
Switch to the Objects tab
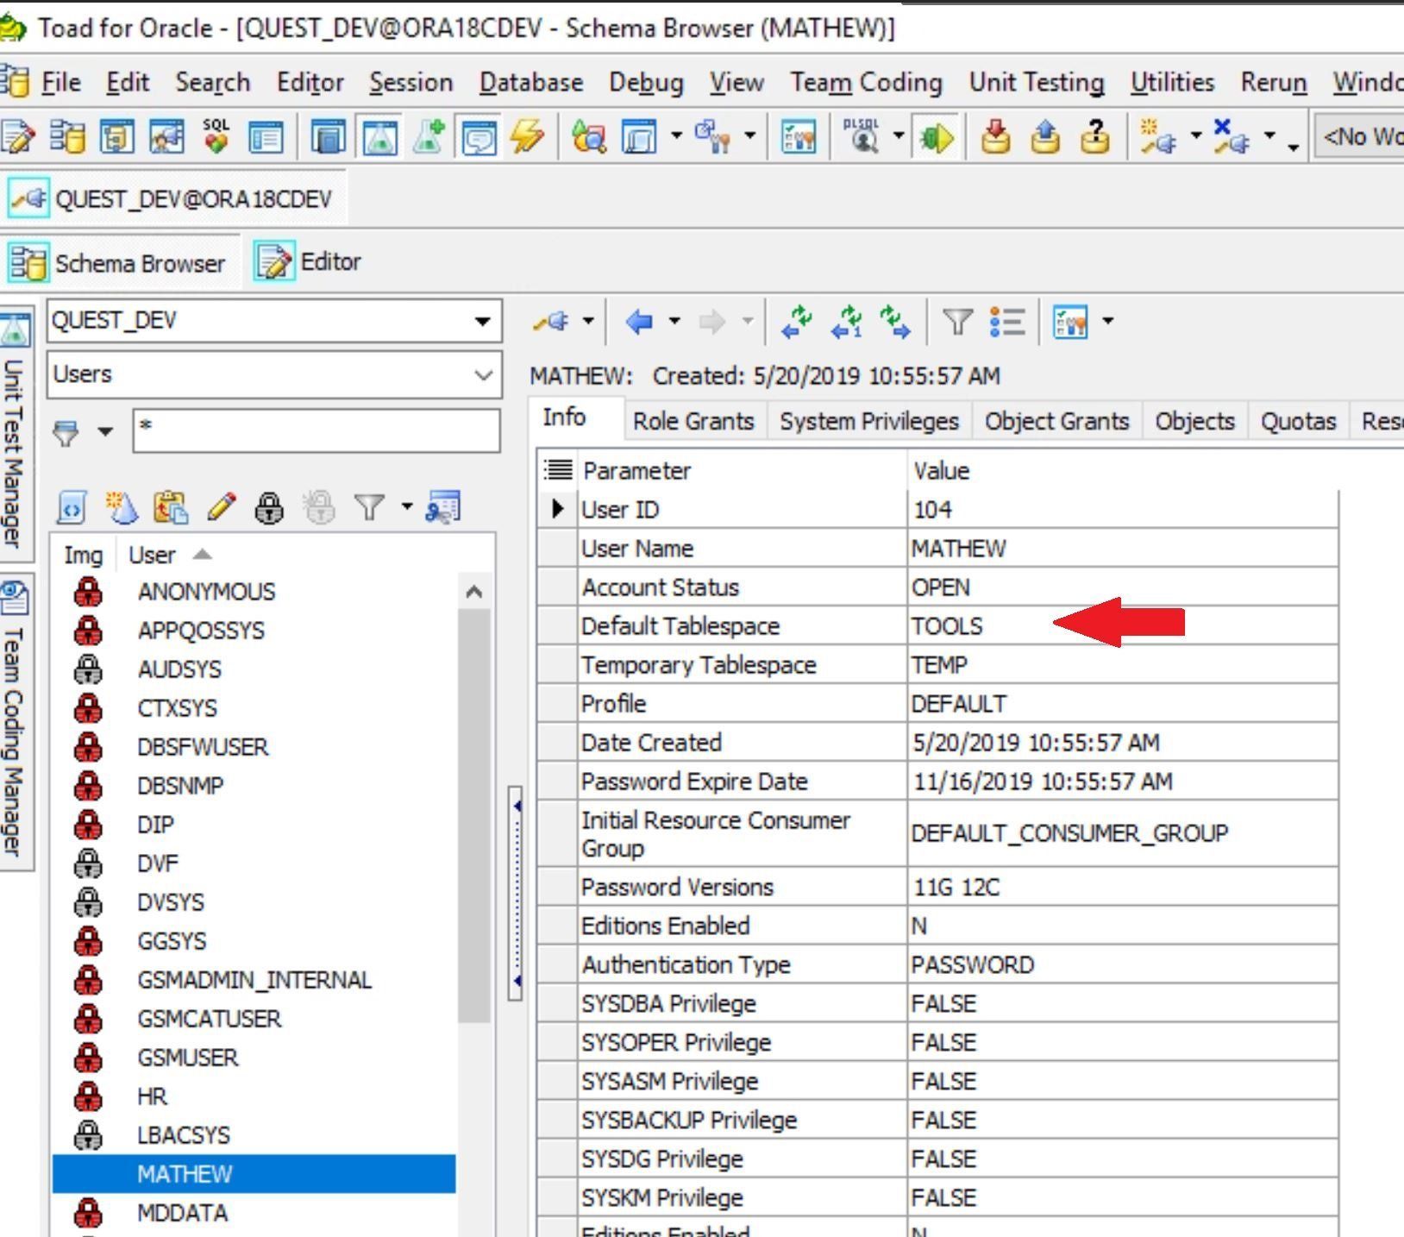tap(1195, 421)
